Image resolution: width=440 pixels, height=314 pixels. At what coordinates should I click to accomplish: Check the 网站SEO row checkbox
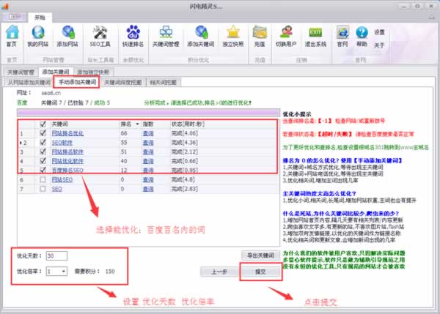click(x=43, y=179)
